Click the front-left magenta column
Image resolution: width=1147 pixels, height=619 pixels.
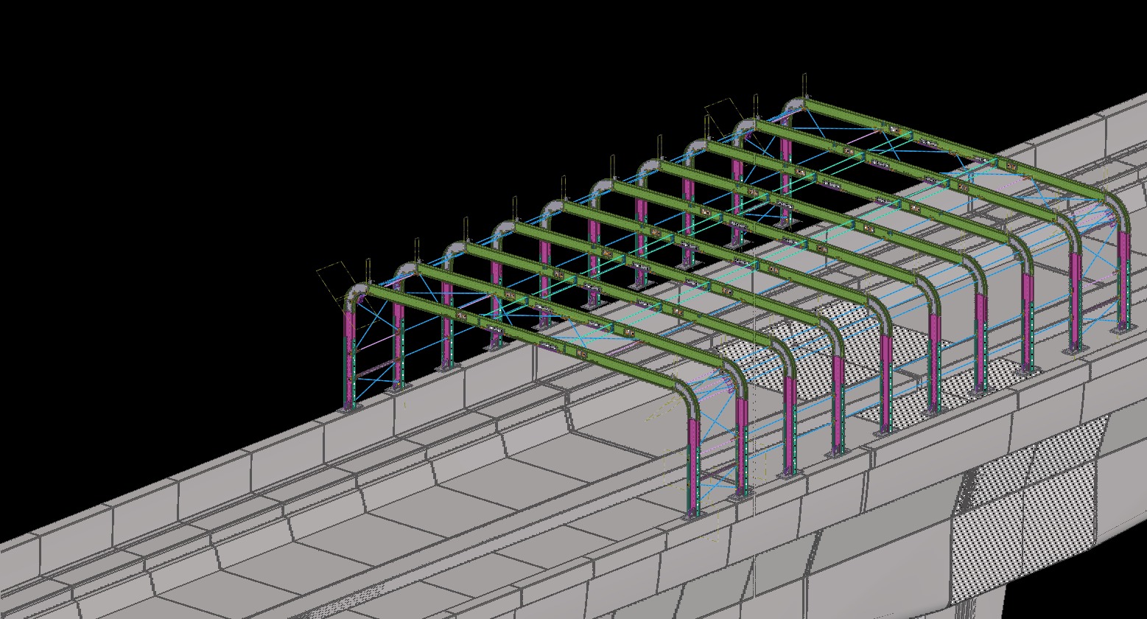pyautogui.click(x=350, y=333)
